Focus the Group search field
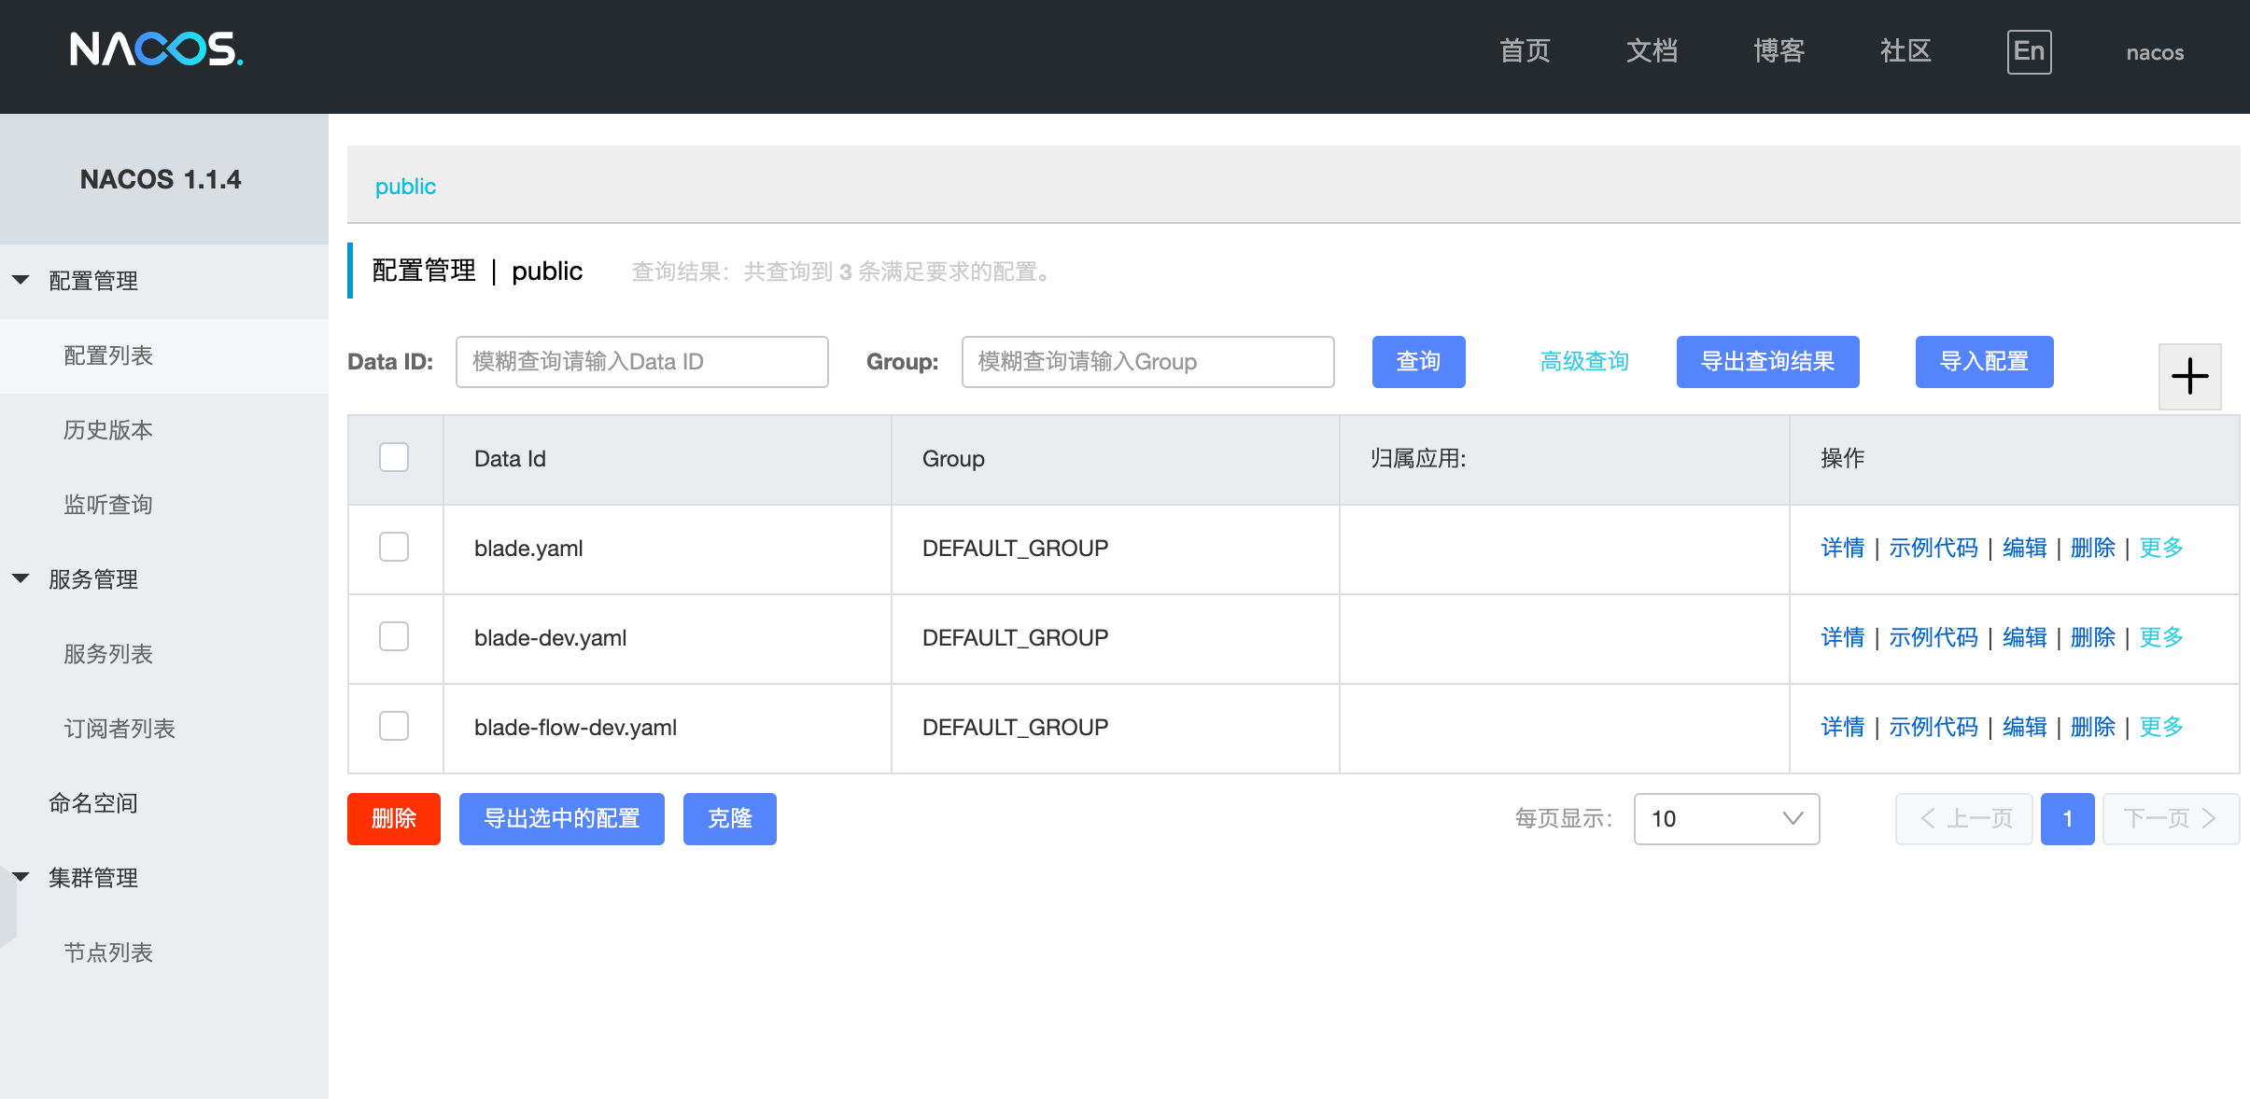 pos(1148,362)
